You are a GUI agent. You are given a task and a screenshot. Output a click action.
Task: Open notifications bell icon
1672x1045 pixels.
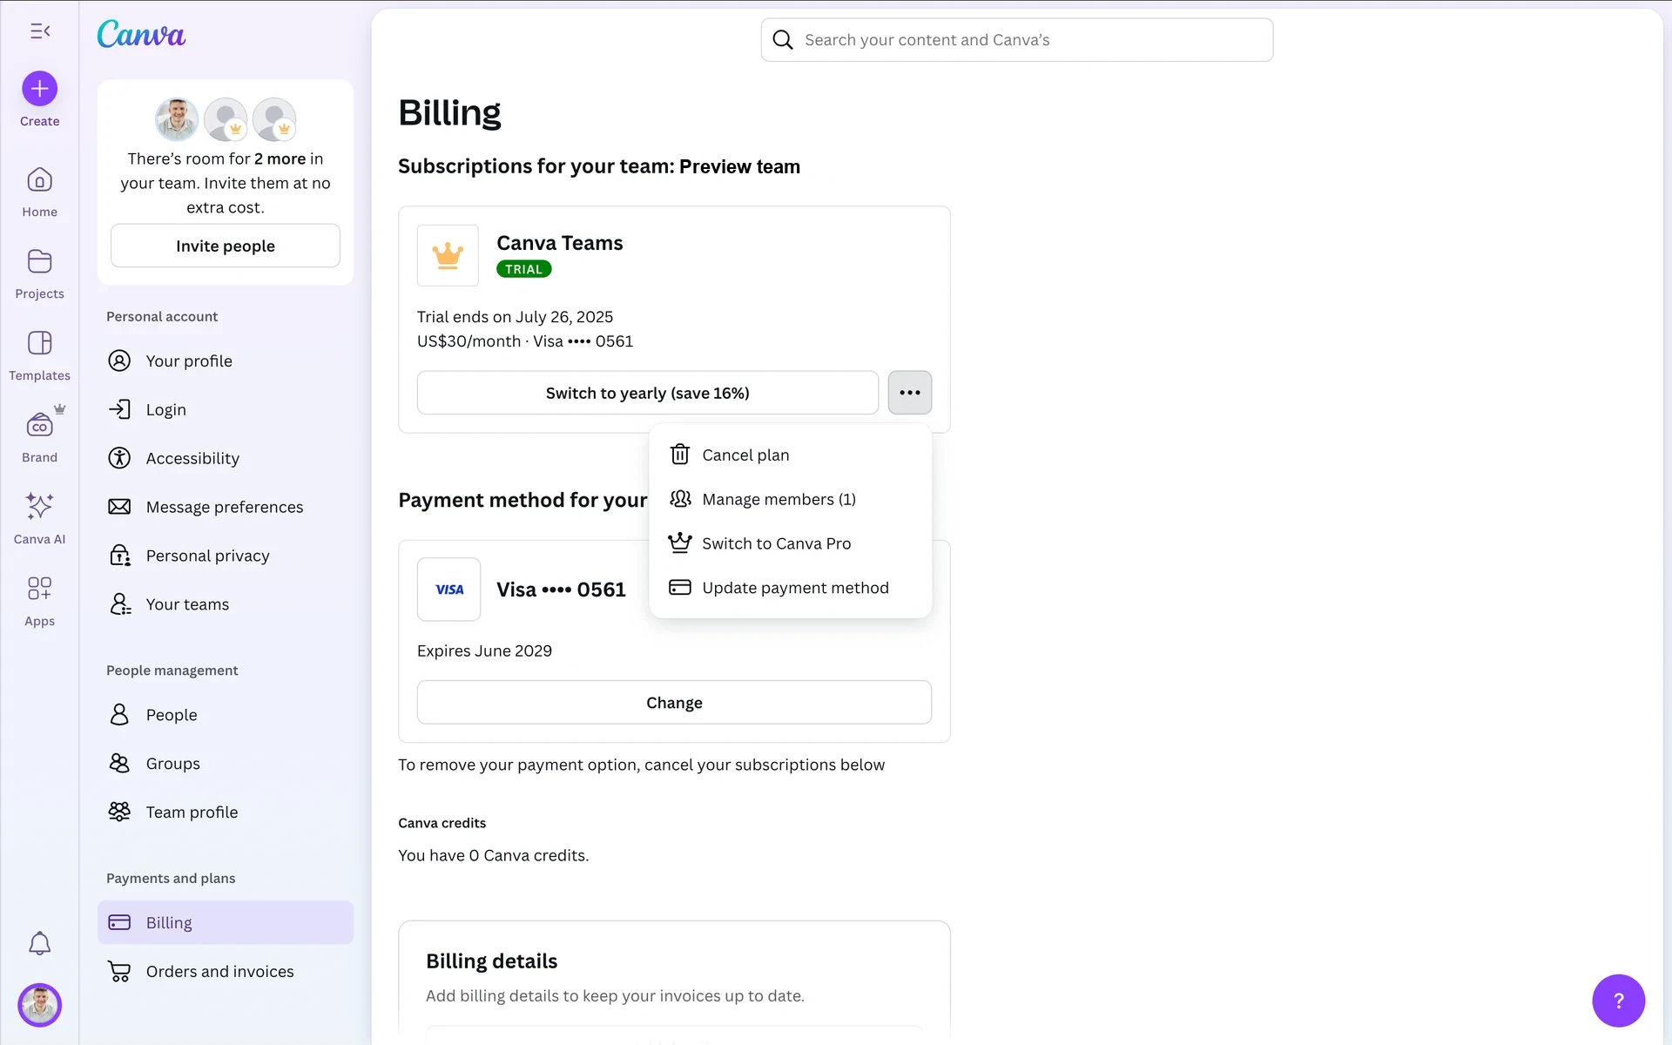click(40, 943)
